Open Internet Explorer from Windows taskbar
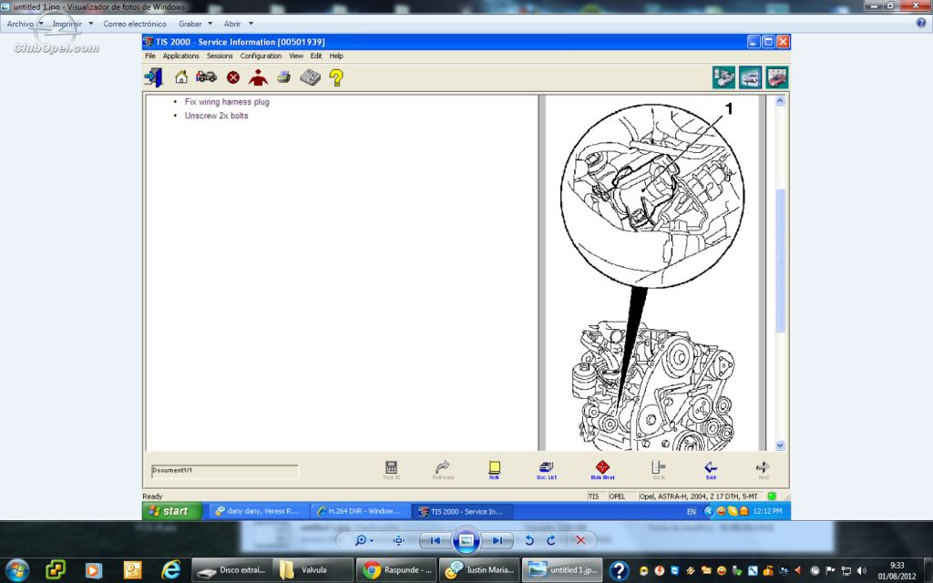This screenshot has height=583, width=933. click(170, 570)
